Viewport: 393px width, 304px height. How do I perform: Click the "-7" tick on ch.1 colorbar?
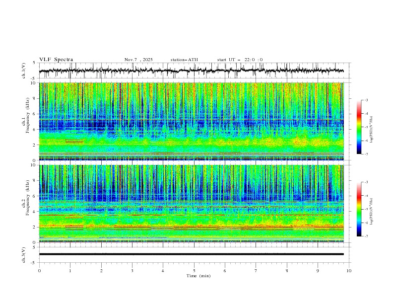tap(366, 154)
